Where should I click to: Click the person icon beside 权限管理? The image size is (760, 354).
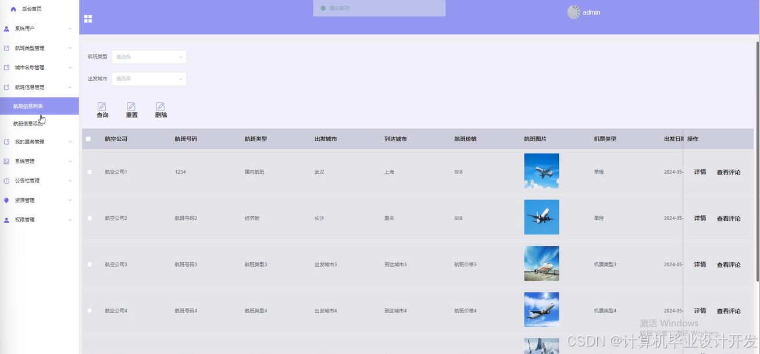(6, 220)
